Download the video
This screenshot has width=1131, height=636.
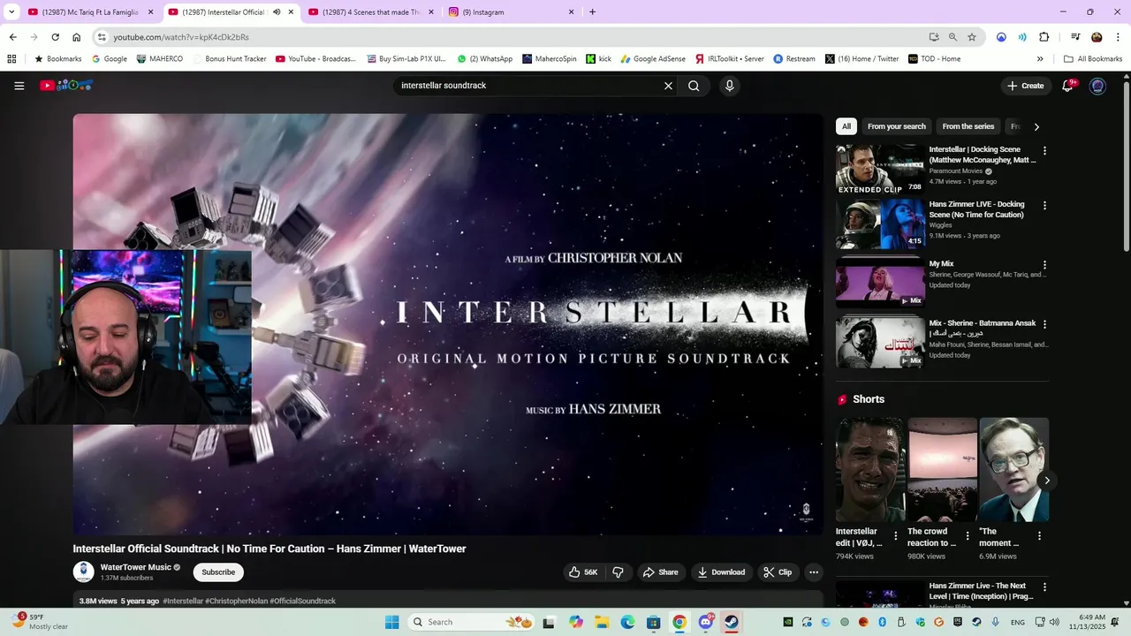(721, 572)
